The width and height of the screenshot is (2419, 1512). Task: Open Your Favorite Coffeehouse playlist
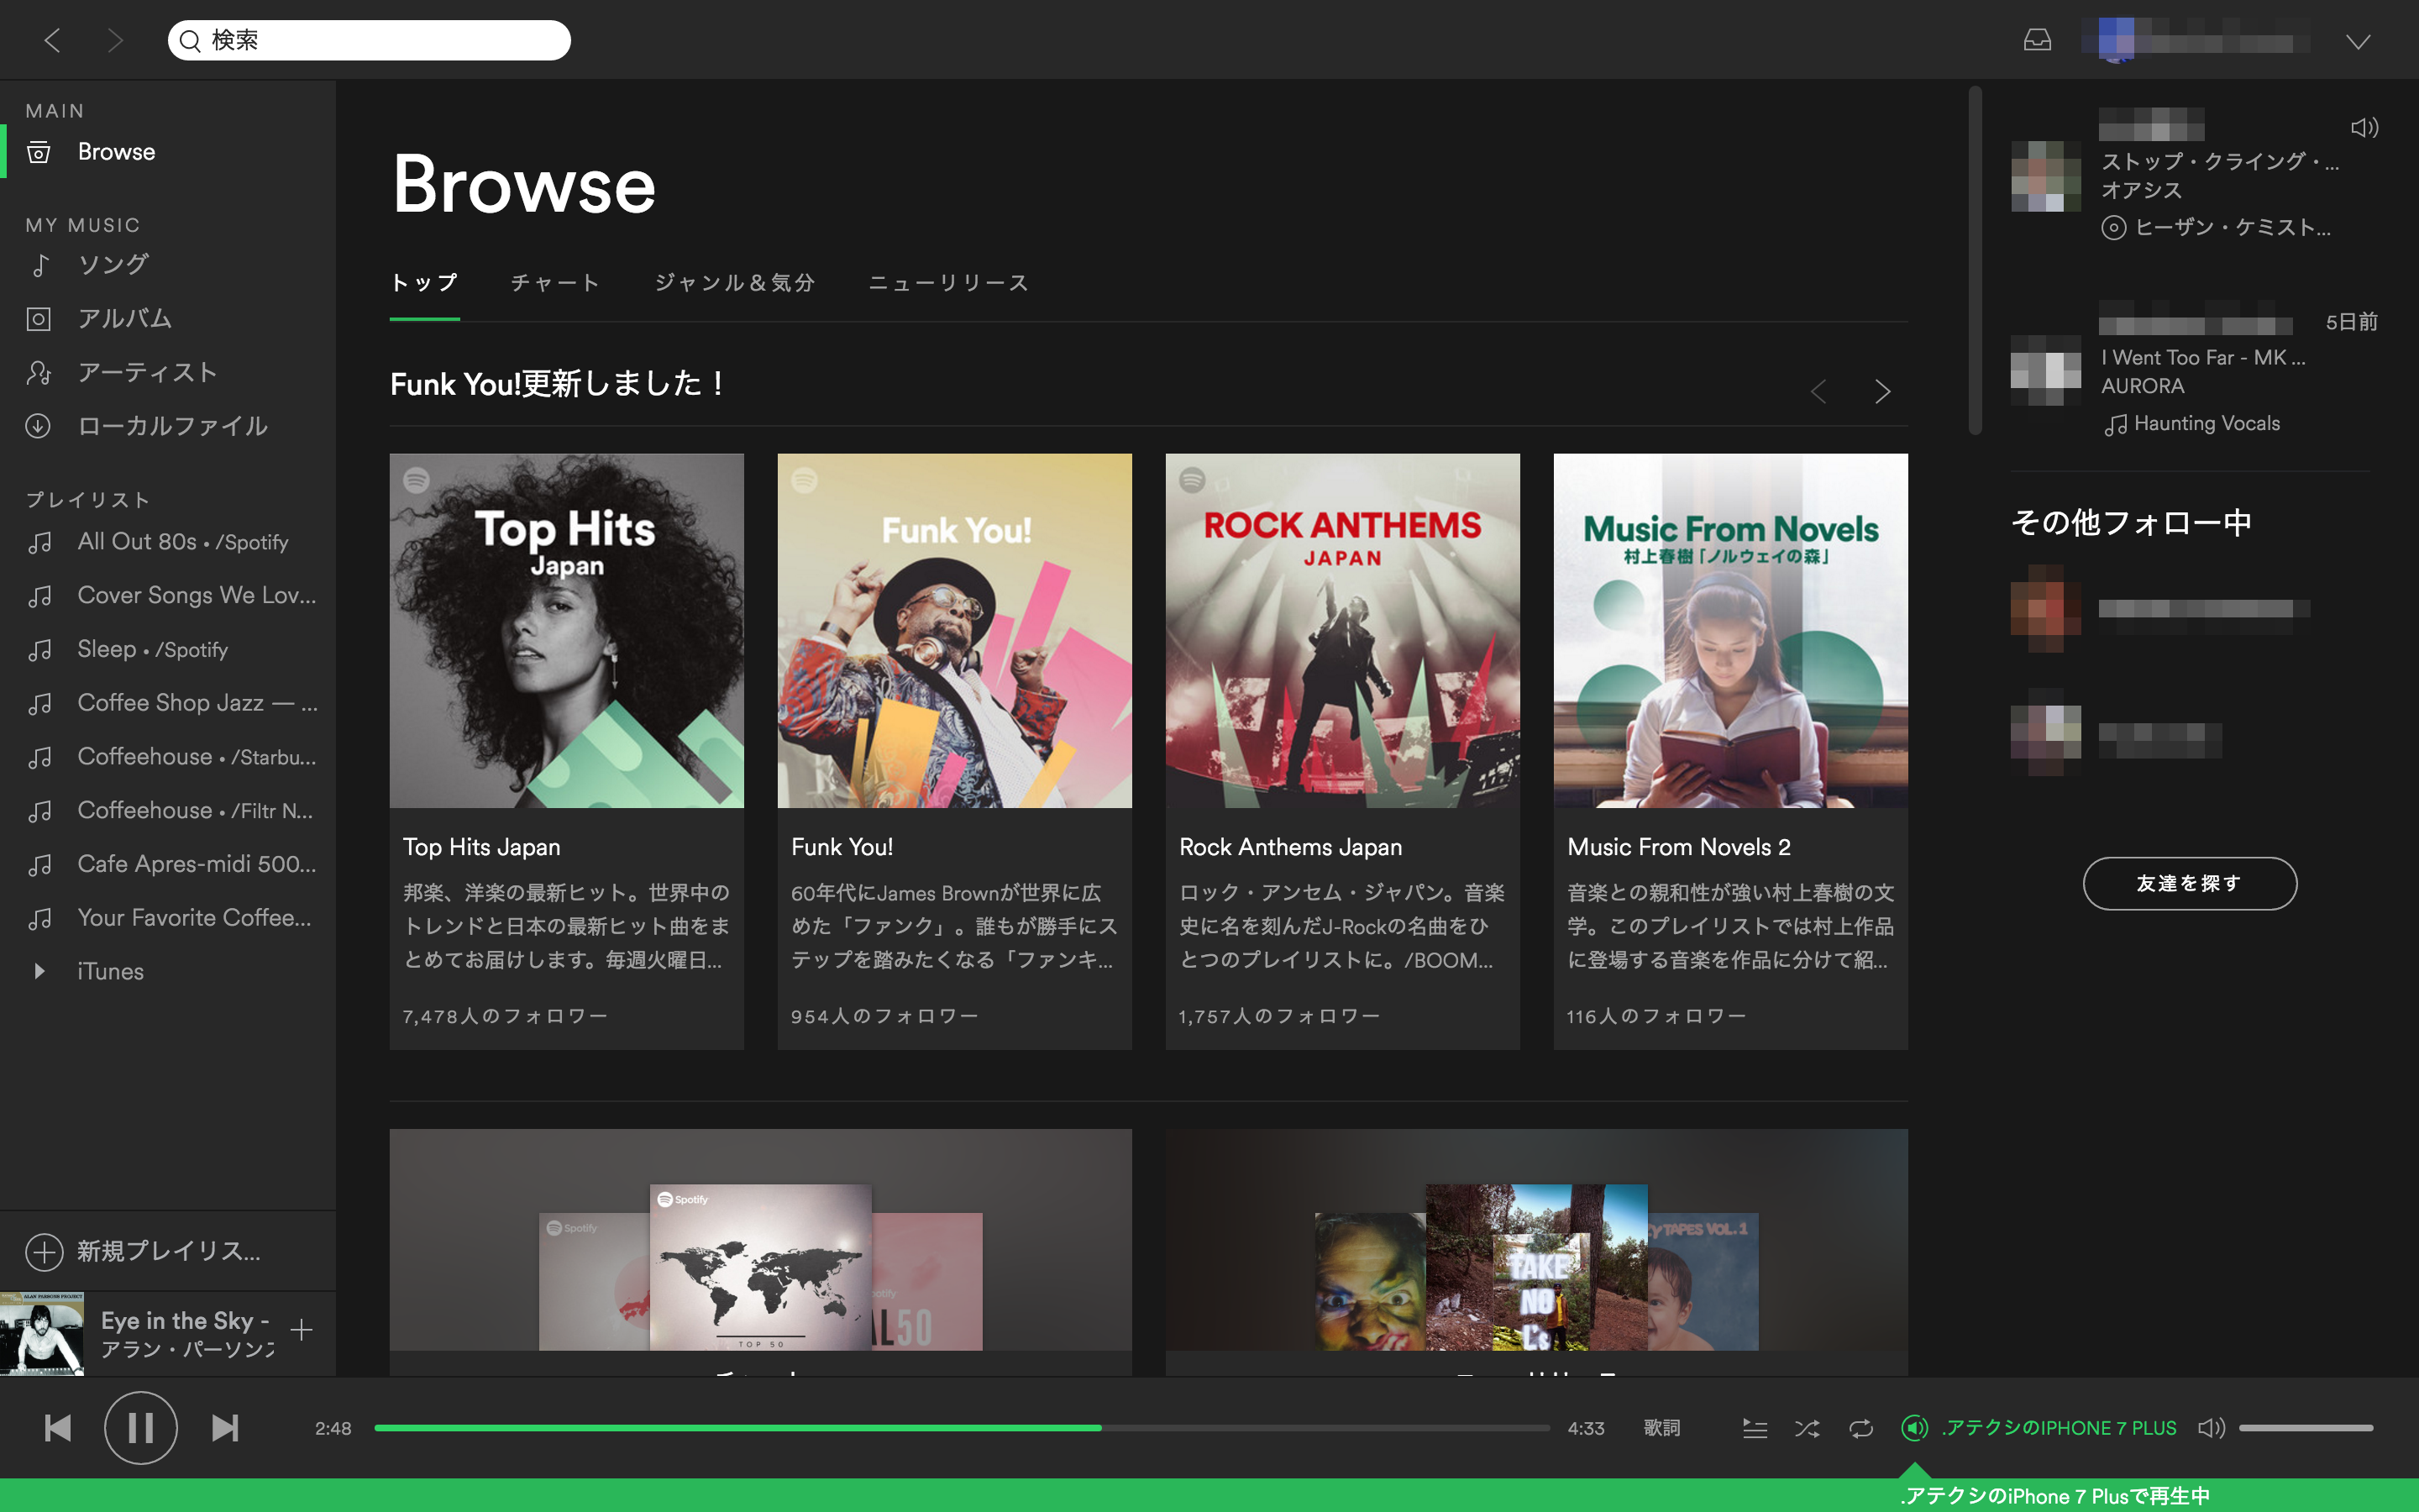pyautogui.click(x=195, y=918)
